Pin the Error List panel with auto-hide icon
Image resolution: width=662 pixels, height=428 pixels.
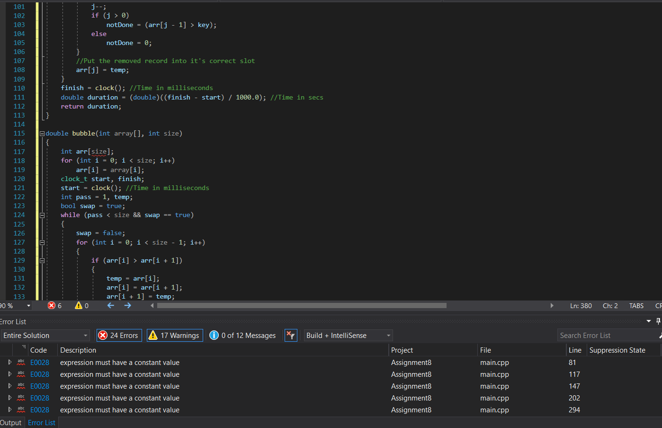click(x=658, y=321)
